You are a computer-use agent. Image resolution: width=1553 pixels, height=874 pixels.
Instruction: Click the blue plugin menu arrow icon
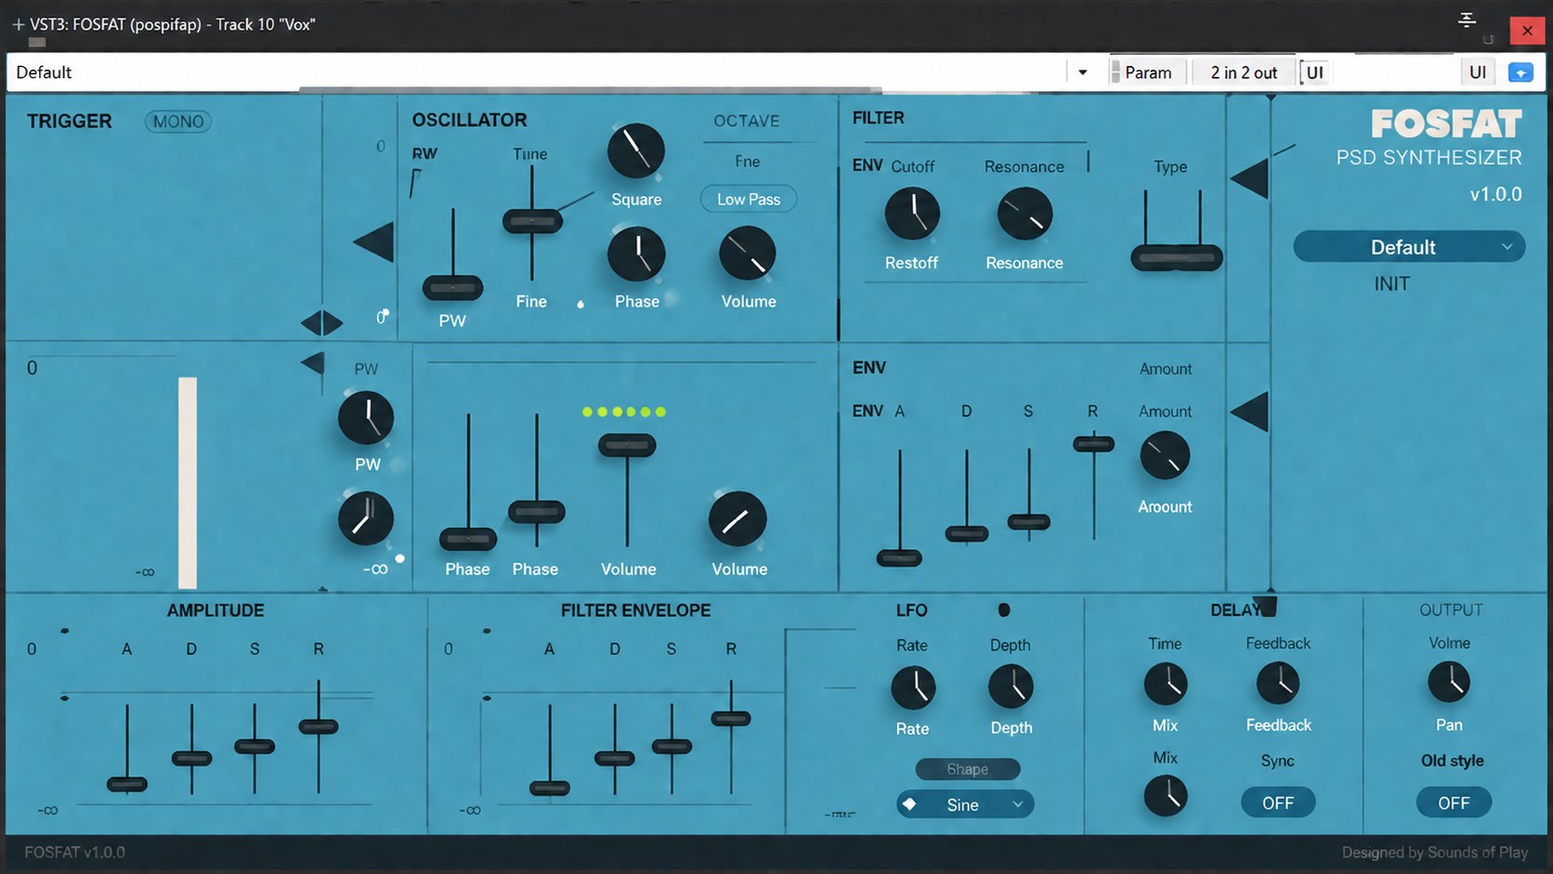1520,72
